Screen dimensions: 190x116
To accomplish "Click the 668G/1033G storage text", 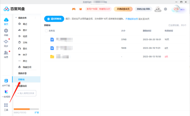I will [x=20, y=113].
